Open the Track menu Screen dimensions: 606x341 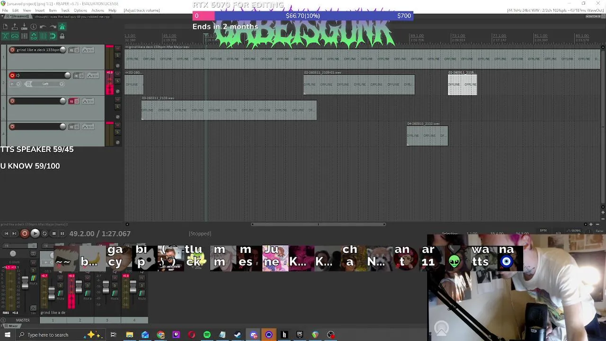point(65,10)
